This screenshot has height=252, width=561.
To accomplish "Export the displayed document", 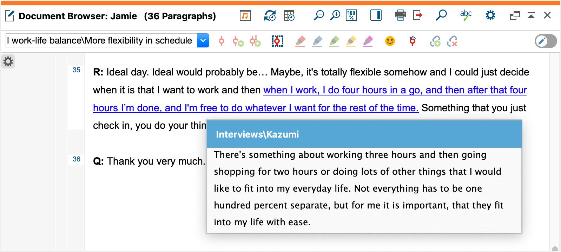I will 418,15.
